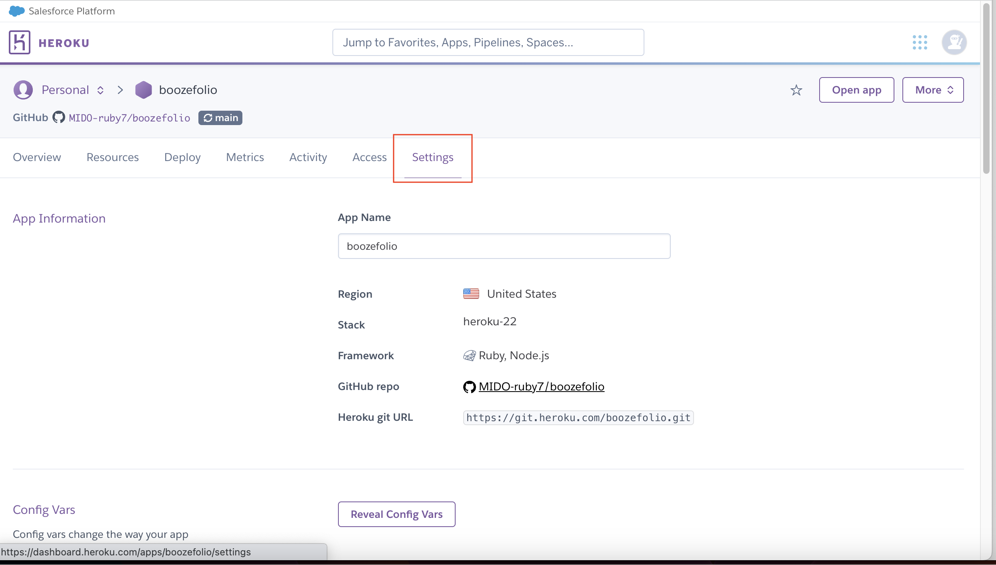
Task: Click the Personal account avatar icon
Action: click(x=23, y=90)
